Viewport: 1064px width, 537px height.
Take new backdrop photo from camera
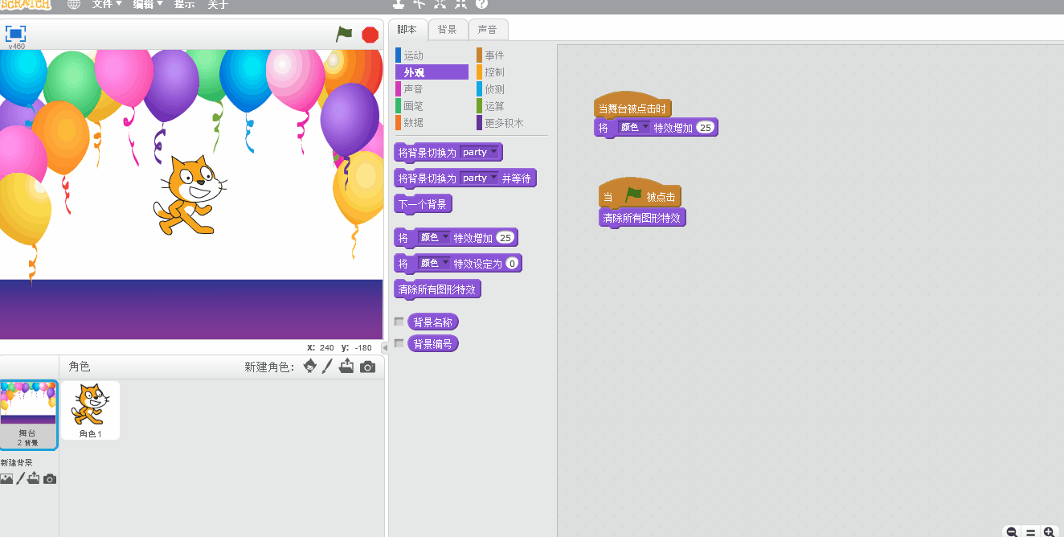tap(50, 478)
